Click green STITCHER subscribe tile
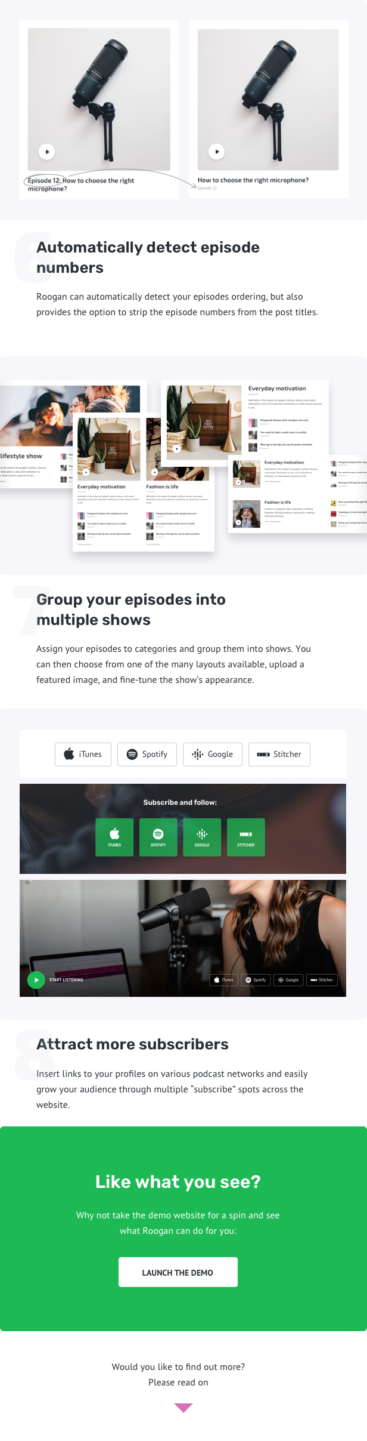The width and height of the screenshot is (367, 1441). 246,837
